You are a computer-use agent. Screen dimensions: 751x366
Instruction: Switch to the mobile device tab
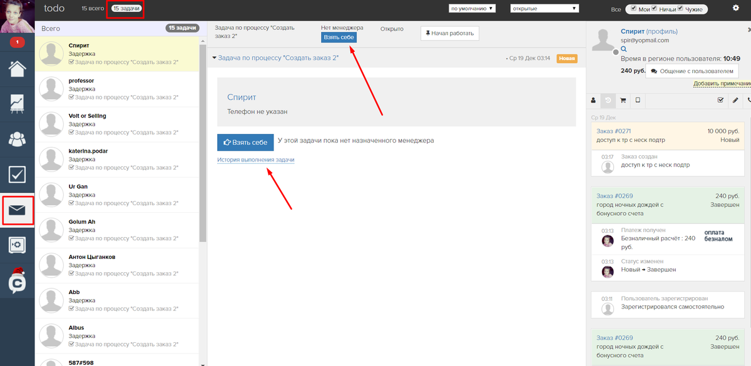pos(638,100)
